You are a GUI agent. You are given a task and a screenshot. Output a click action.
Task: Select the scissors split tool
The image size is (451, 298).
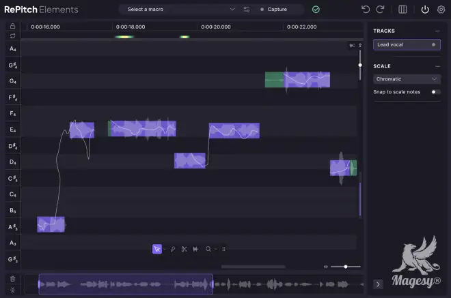click(x=184, y=249)
